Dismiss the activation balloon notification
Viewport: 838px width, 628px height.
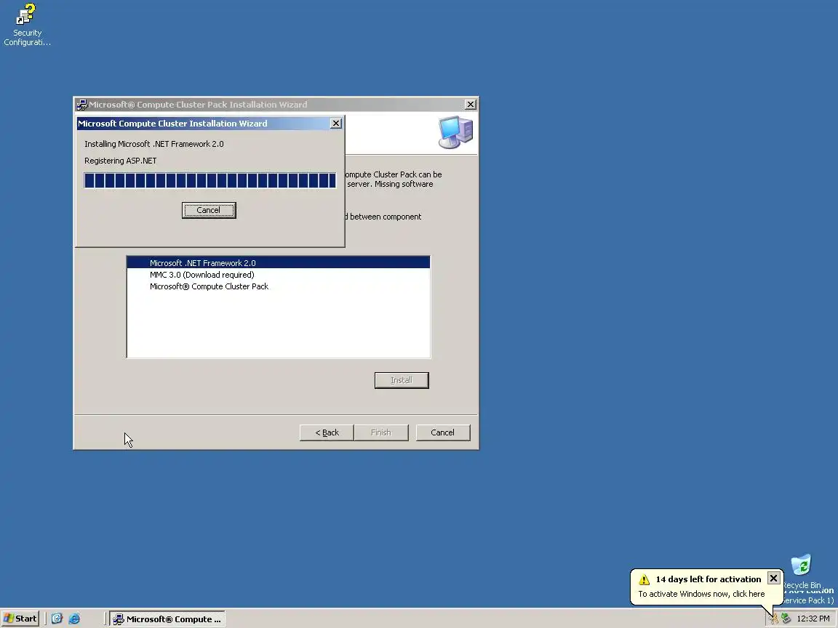[x=773, y=579]
